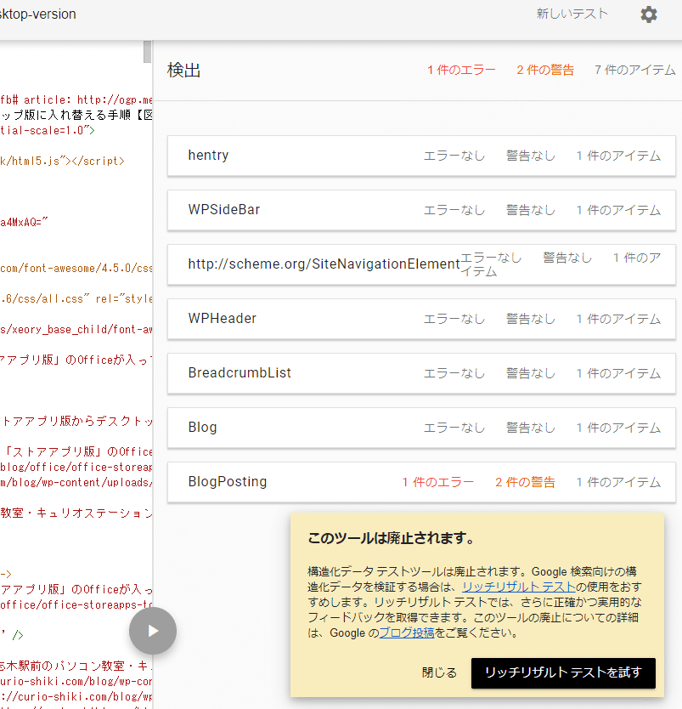This screenshot has width=682, height=709.
Task: Dismiss the notice with 閉じる
Action: pos(439,672)
